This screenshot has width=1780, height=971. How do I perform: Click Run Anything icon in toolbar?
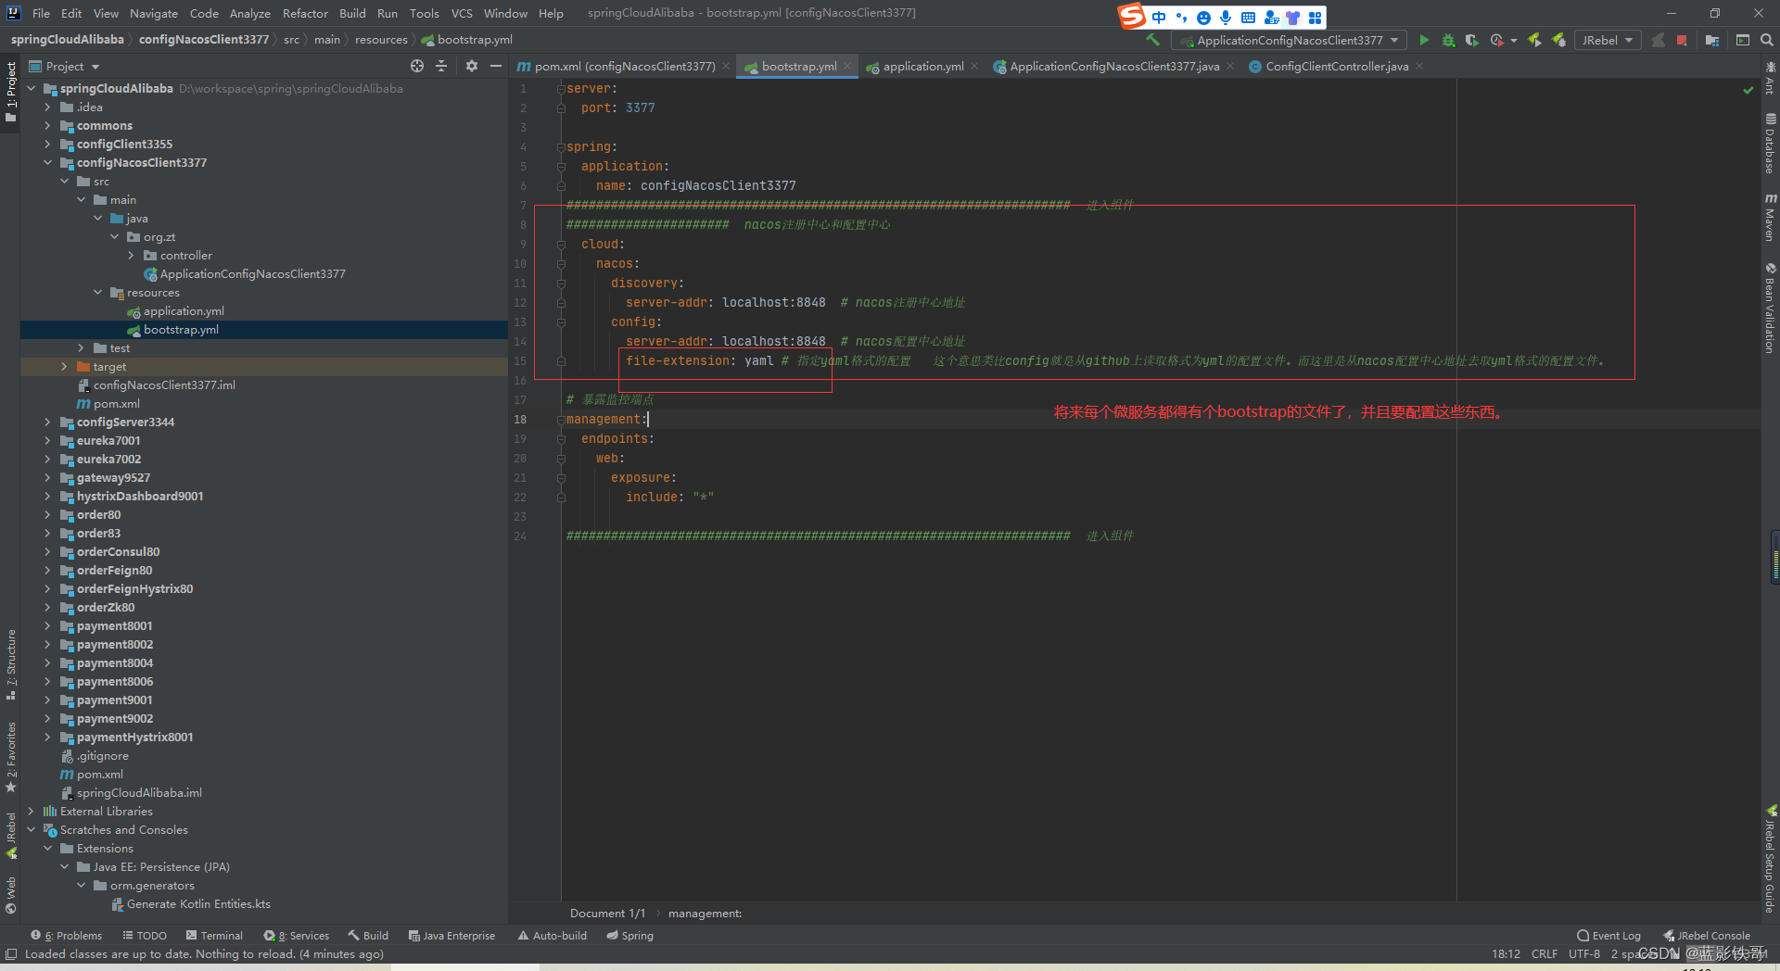[1743, 40]
